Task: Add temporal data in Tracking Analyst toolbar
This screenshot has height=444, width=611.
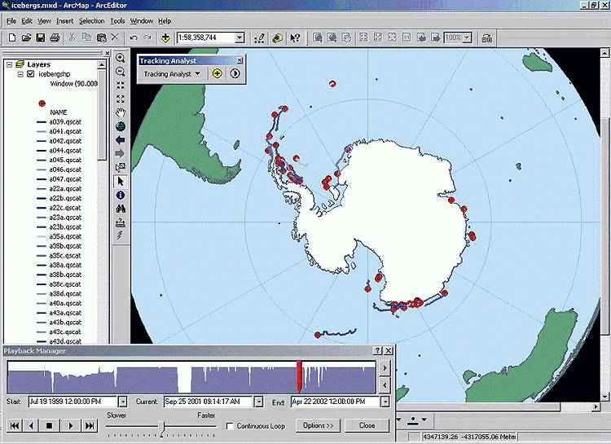Action: pos(217,73)
